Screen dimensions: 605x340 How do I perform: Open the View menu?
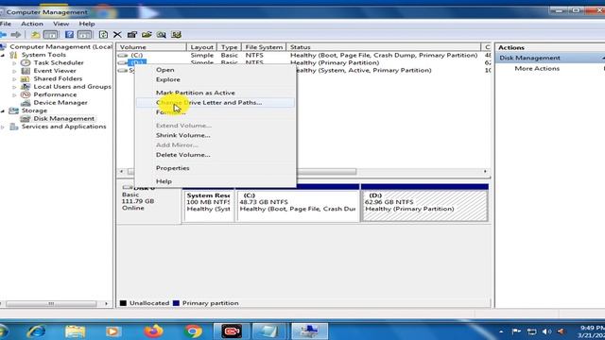pos(60,24)
